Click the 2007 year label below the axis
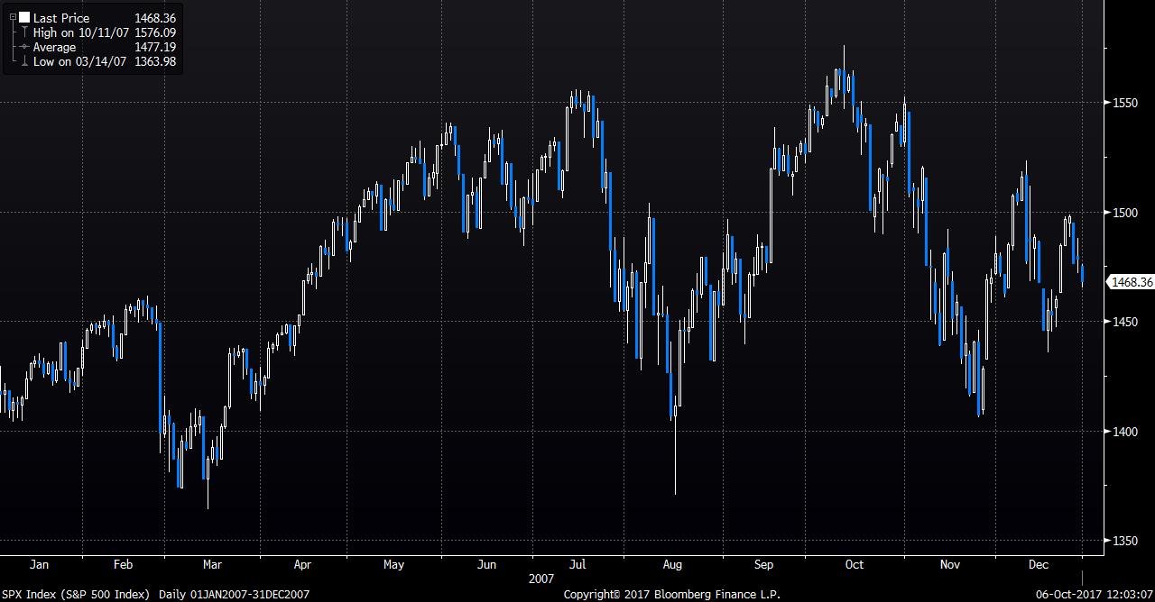Image resolution: width=1155 pixels, height=602 pixels. point(542,579)
